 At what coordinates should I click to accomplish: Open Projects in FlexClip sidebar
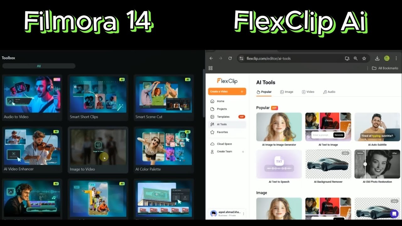[x=227, y=109]
